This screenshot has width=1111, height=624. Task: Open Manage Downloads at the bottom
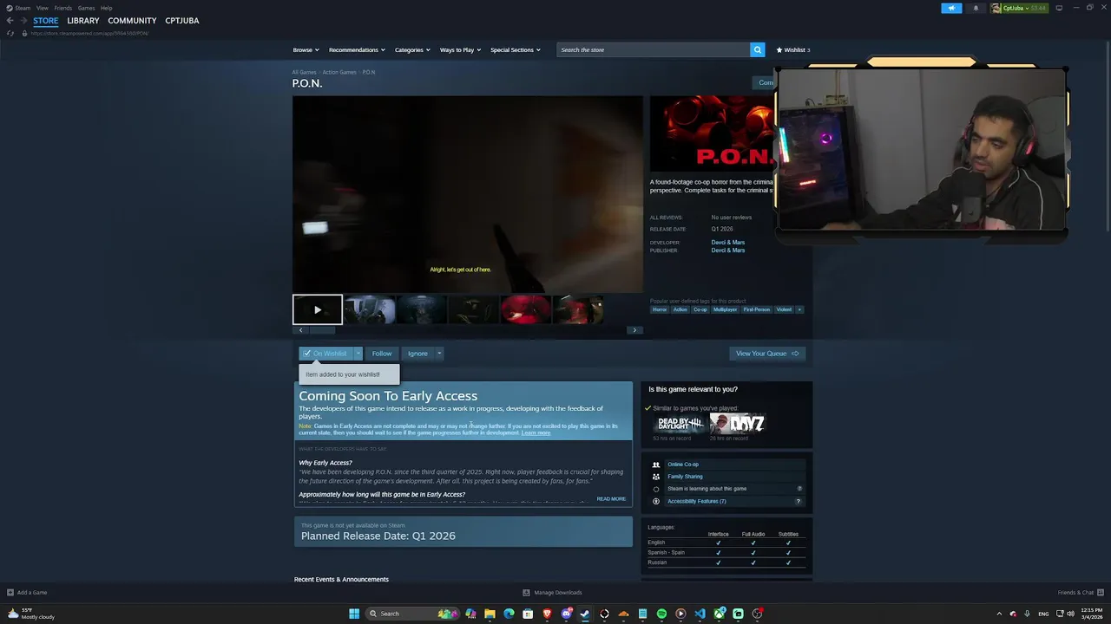click(x=552, y=593)
